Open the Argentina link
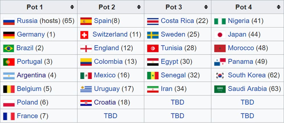Image resolution: width=284 pixels, height=123 pixels. [x=31, y=75]
